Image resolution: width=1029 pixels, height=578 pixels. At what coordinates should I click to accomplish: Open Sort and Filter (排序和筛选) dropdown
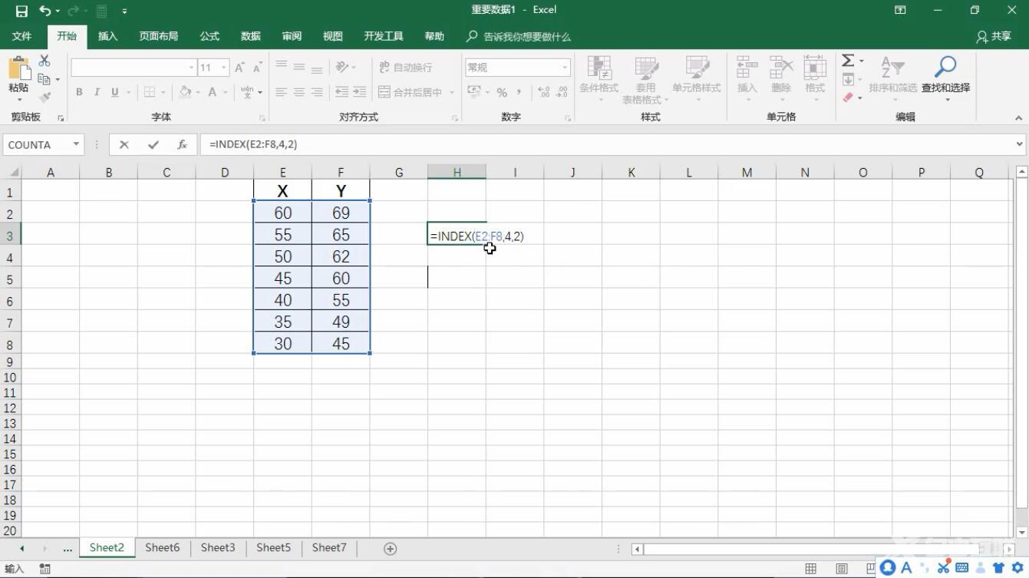(892, 80)
